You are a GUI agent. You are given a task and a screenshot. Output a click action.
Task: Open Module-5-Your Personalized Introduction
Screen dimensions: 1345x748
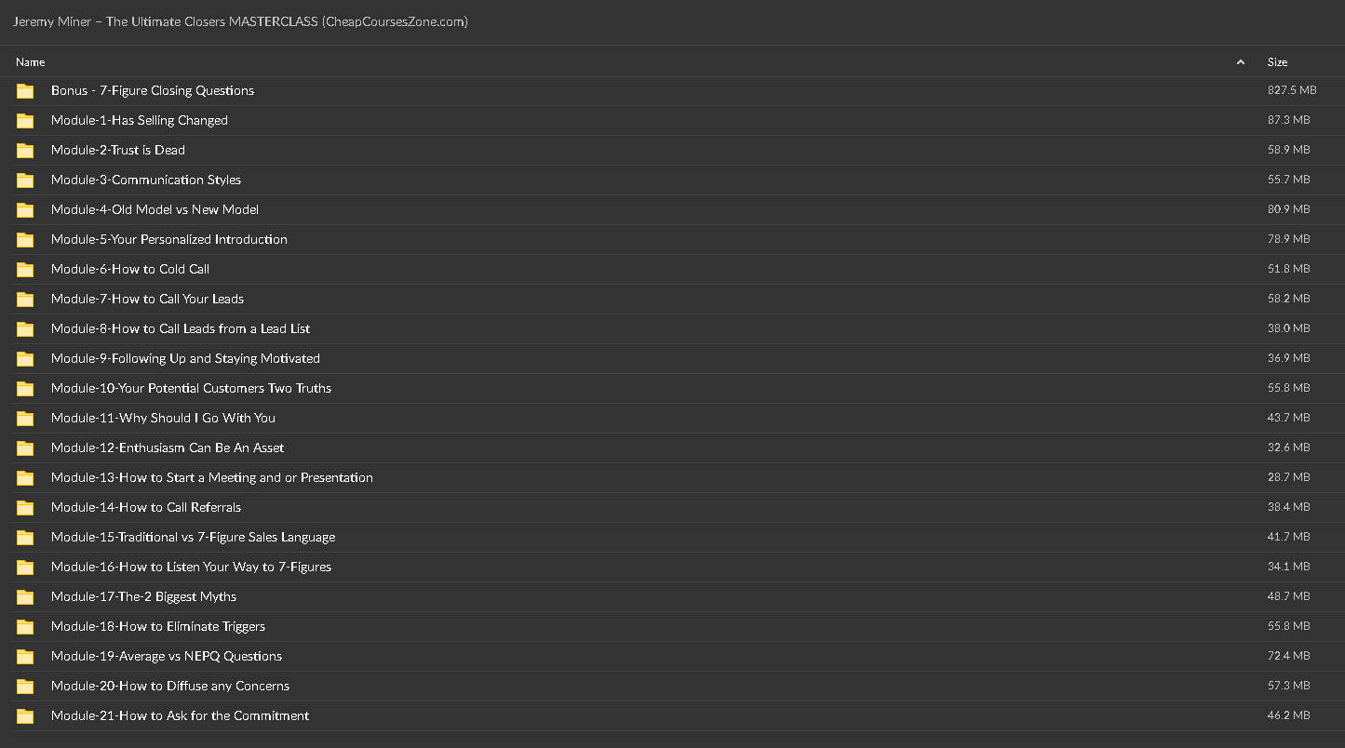[x=169, y=239]
